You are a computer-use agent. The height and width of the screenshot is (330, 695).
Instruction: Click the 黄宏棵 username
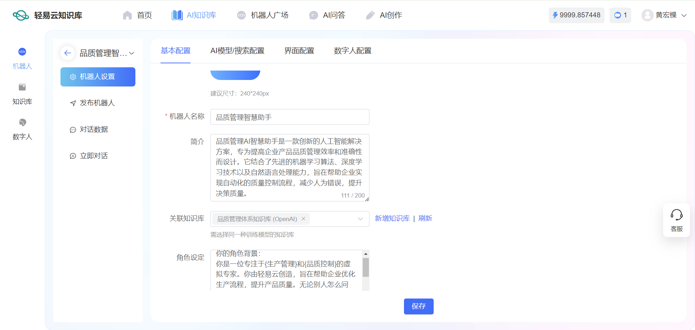[x=666, y=15]
